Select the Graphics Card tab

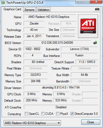tap(12, 9)
